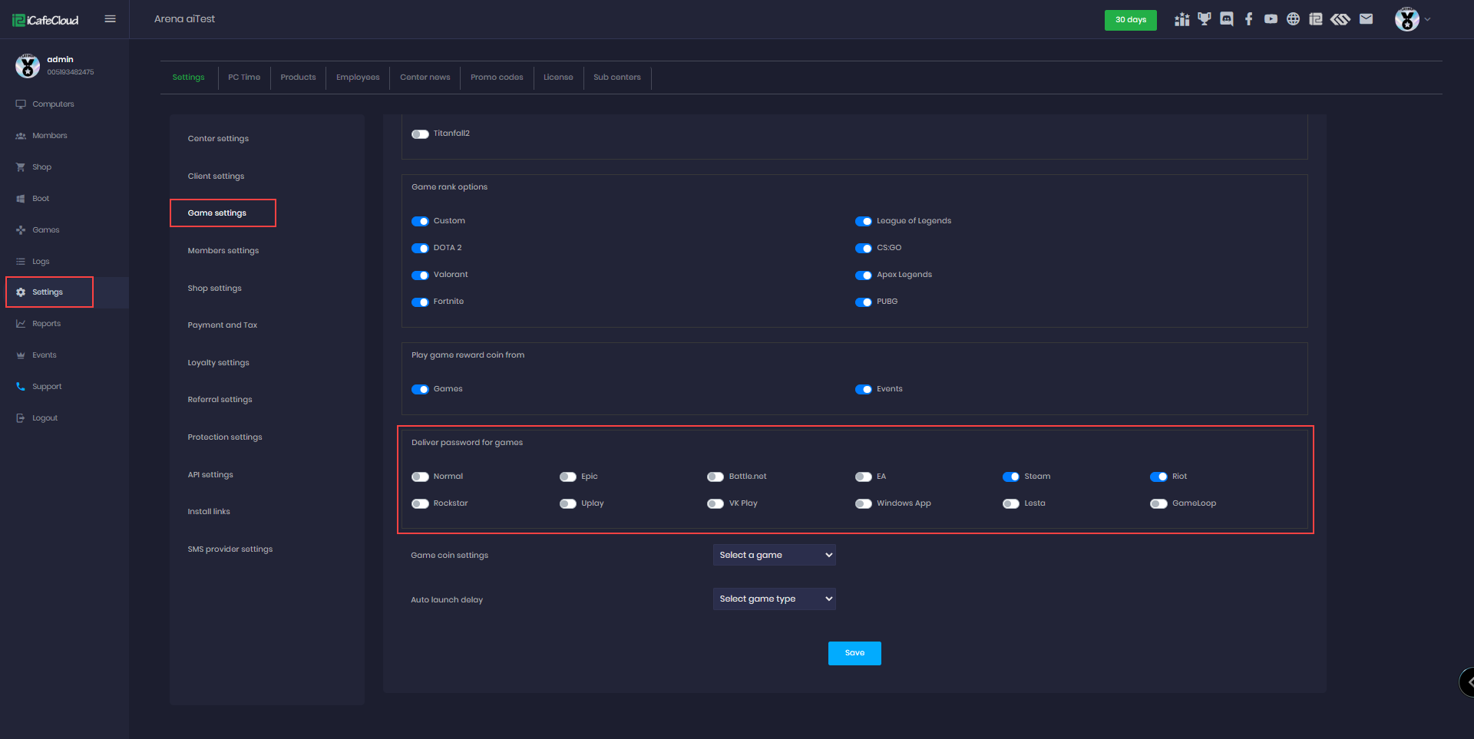Open Members settings in side list

[x=223, y=251]
